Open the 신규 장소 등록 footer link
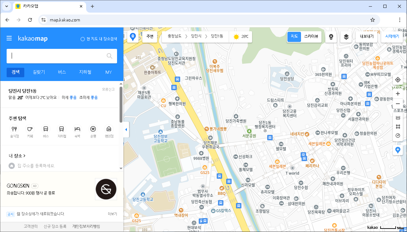Image resolution: width=407 pixels, height=232 pixels. (55, 226)
